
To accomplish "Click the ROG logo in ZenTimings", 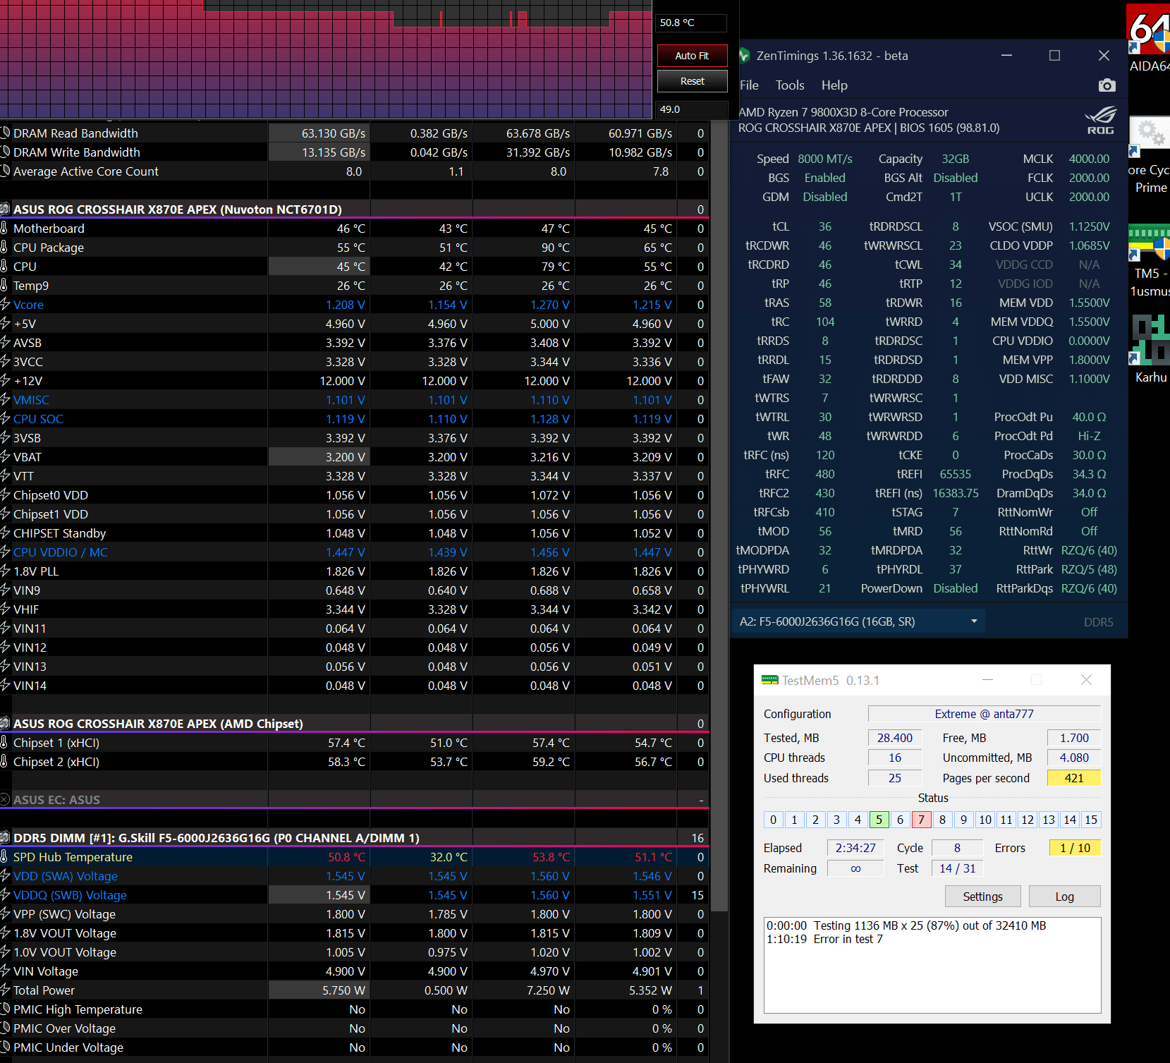I will (1100, 120).
